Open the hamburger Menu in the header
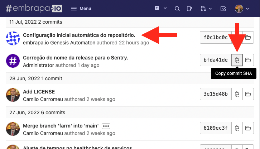Image resolution: width=260 pixels, height=149 pixels. coord(81,9)
